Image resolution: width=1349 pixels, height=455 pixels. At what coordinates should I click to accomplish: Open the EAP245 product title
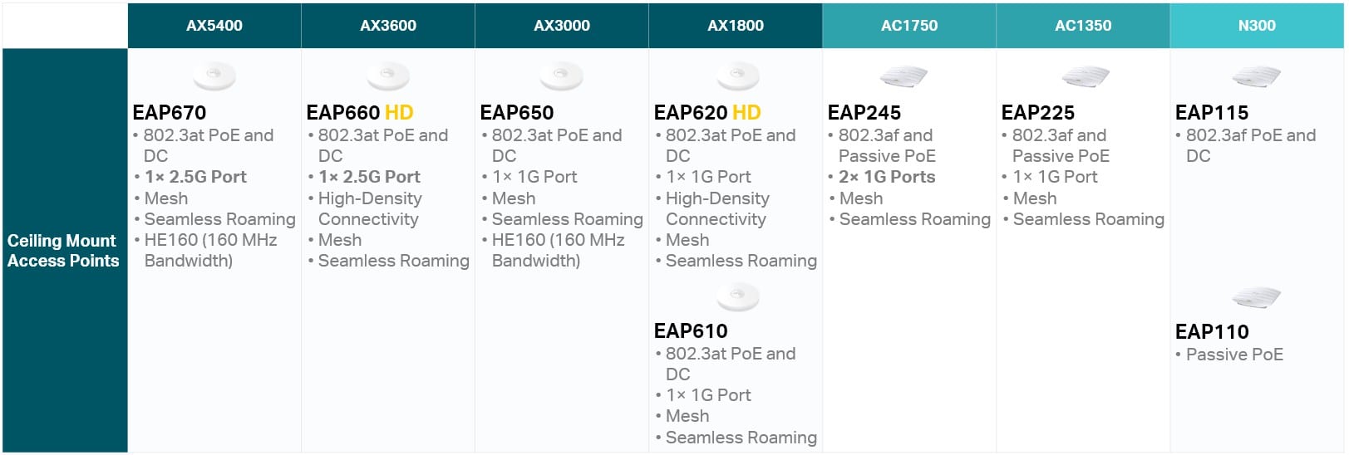(864, 112)
